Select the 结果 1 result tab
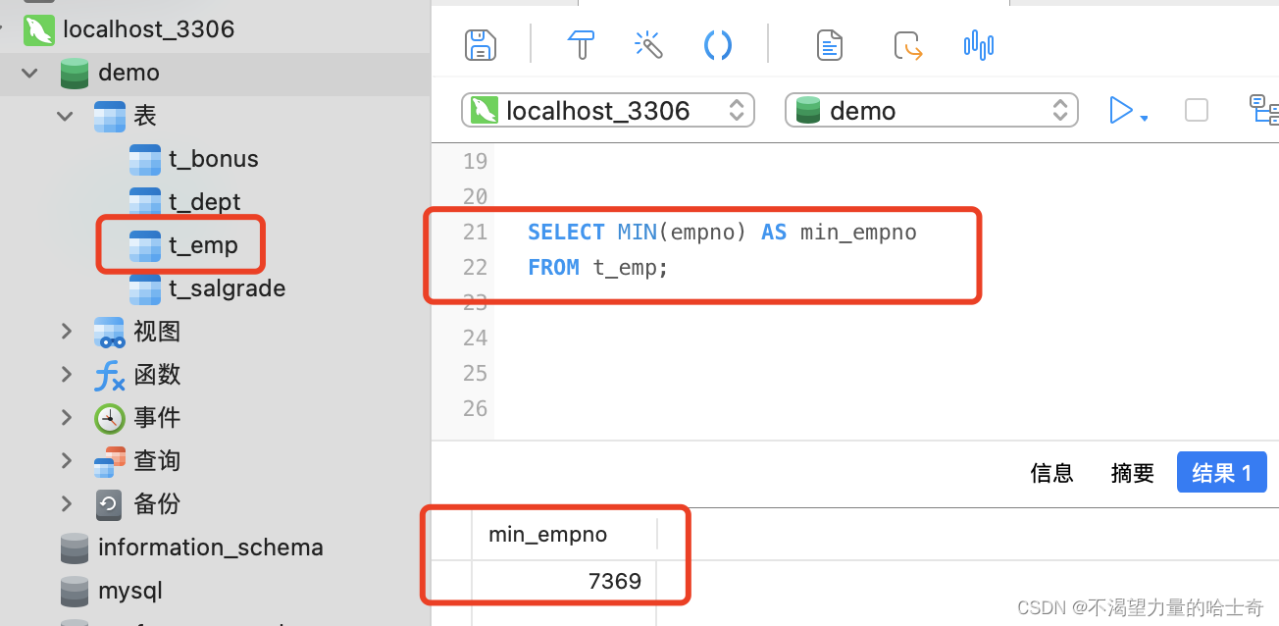 [1220, 473]
